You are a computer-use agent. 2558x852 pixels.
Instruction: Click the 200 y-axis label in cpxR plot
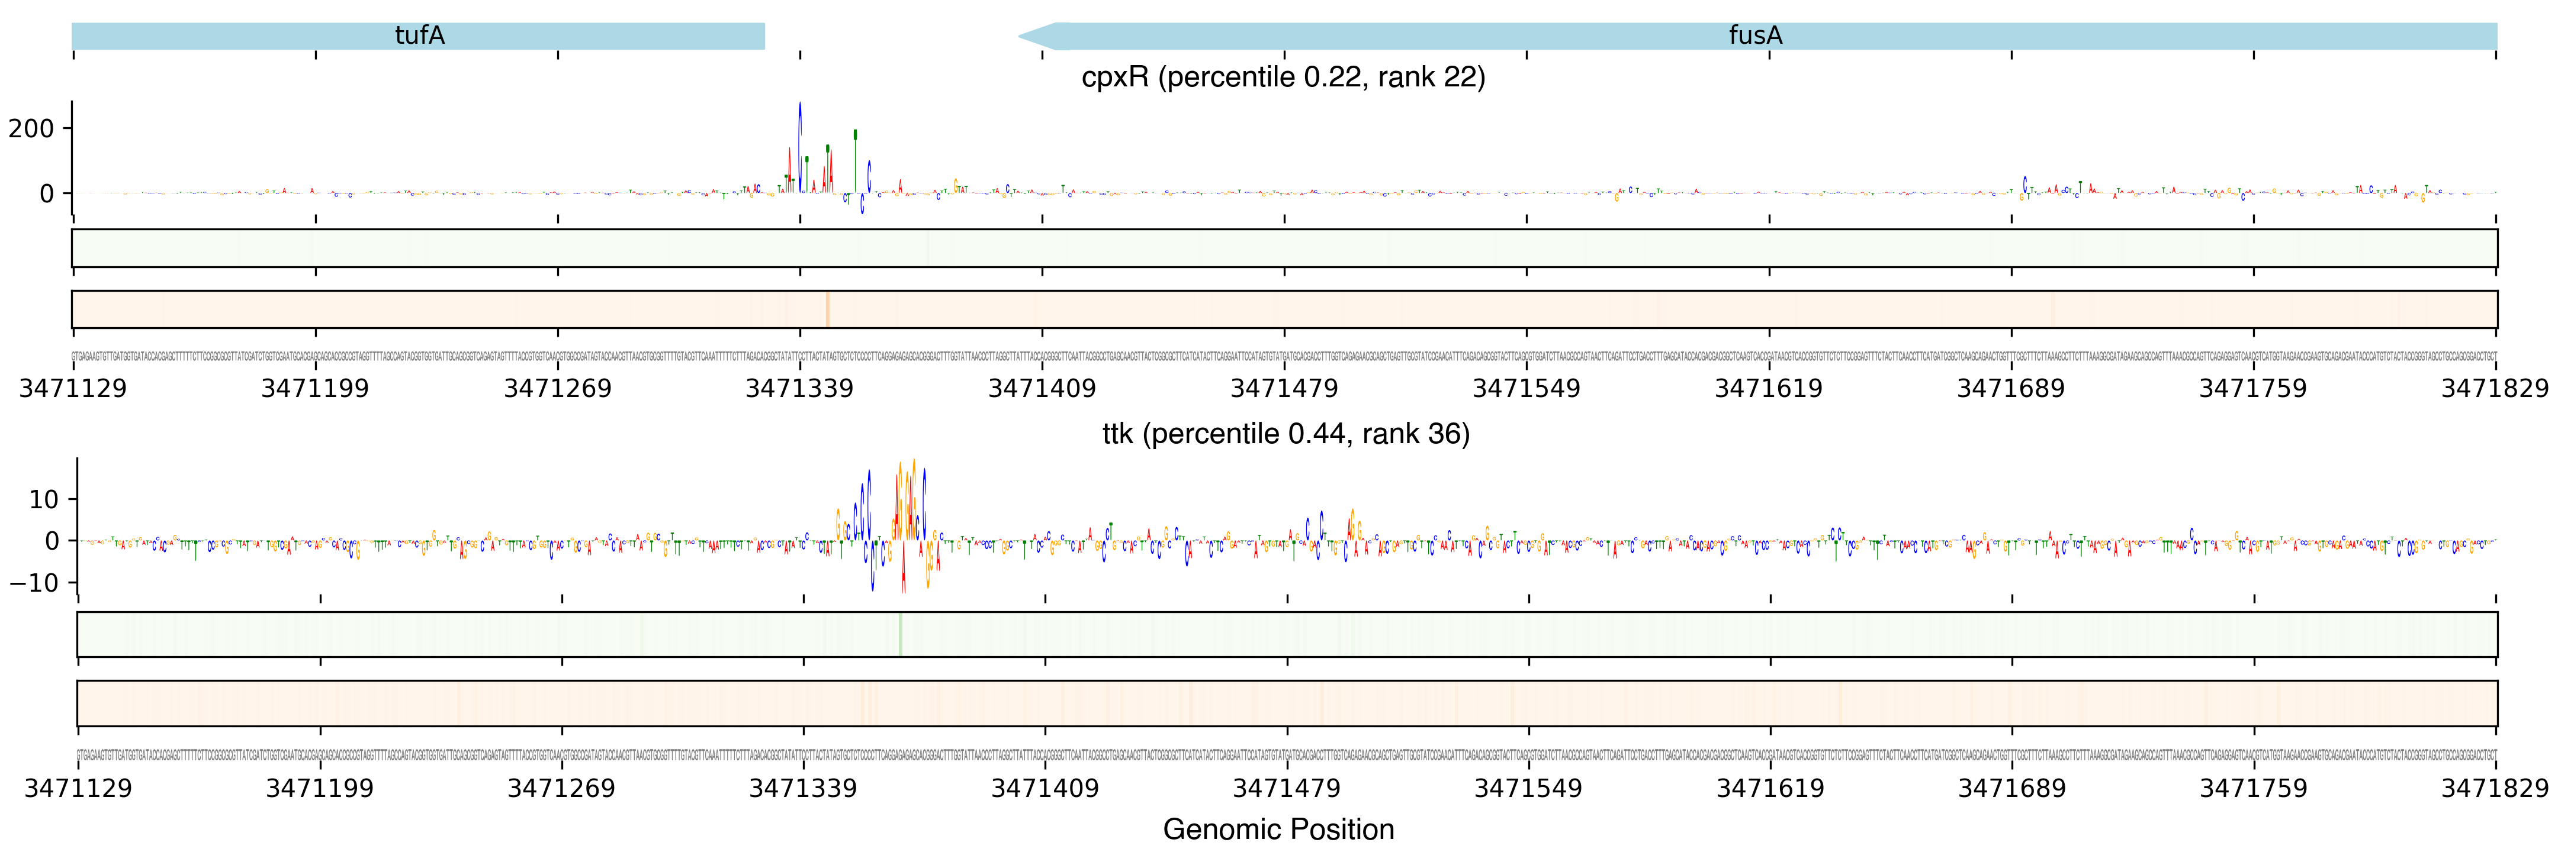pos(31,129)
